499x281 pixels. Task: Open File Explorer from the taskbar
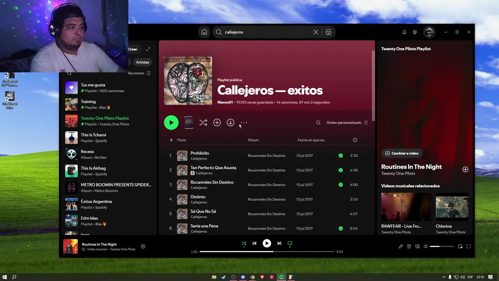tap(214, 277)
